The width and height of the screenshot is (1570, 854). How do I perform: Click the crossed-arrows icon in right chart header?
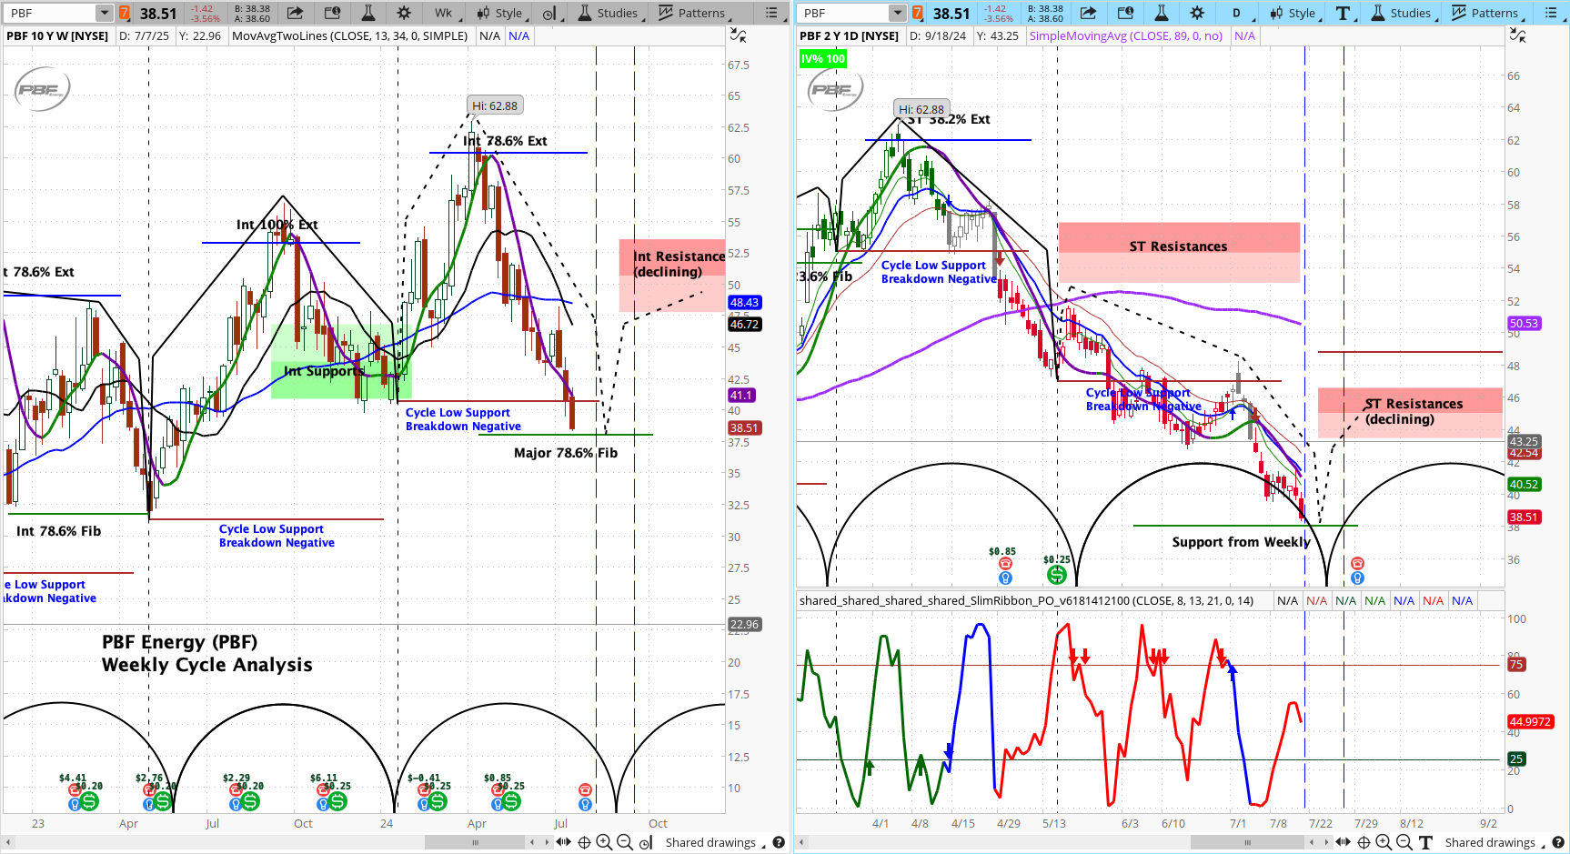(x=1517, y=35)
